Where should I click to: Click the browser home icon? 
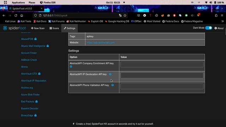[x=22, y=16]
